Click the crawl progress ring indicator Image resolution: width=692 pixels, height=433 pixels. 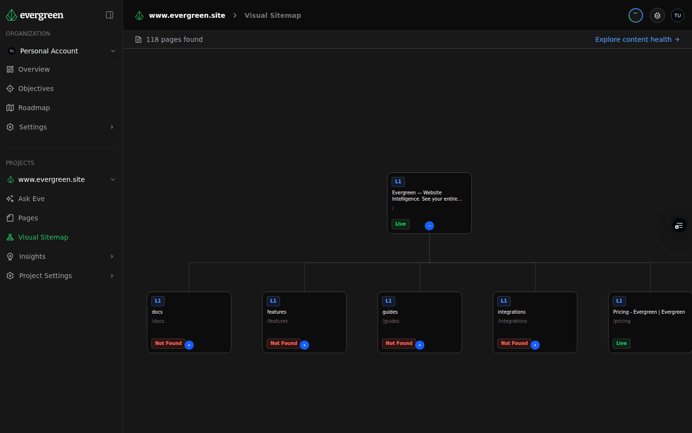pos(635,15)
